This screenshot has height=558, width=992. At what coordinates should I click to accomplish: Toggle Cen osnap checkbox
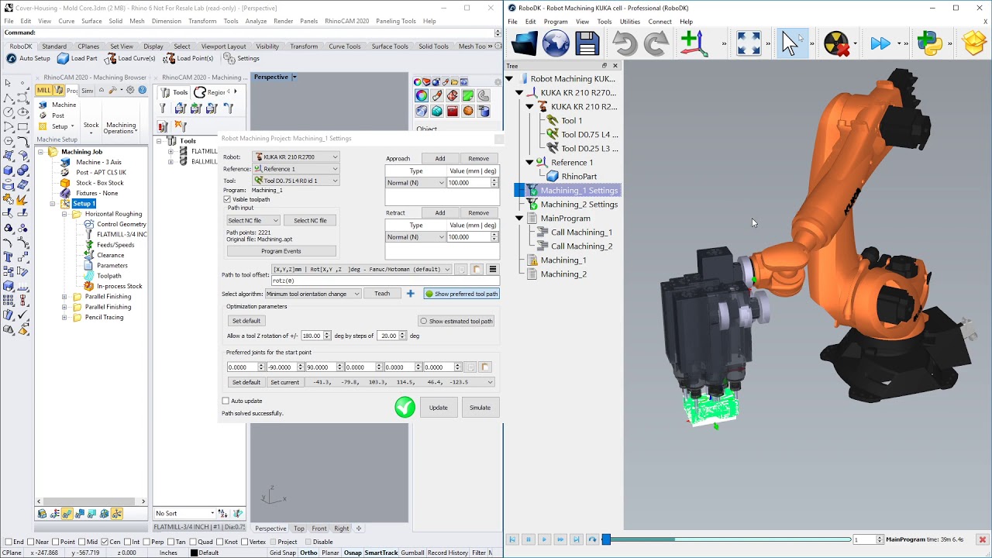point(106,542)
